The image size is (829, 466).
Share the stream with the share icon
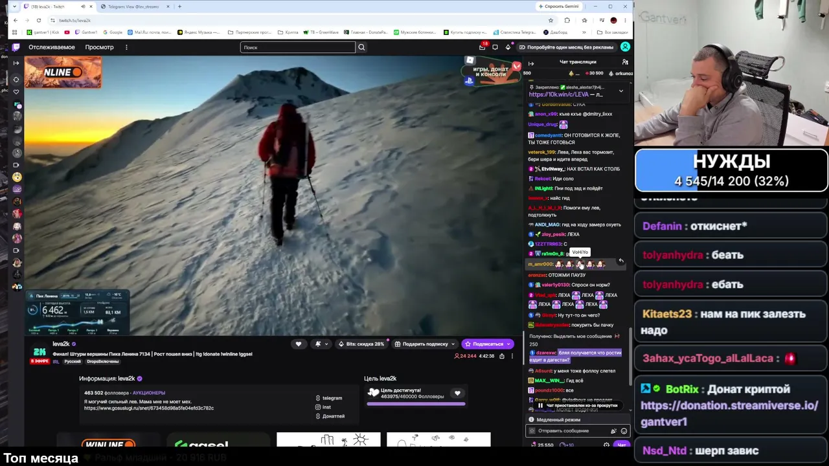[x=501, y=356]
